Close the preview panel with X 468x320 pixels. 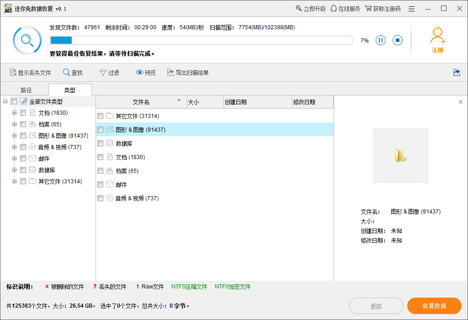tap(461, 102)
